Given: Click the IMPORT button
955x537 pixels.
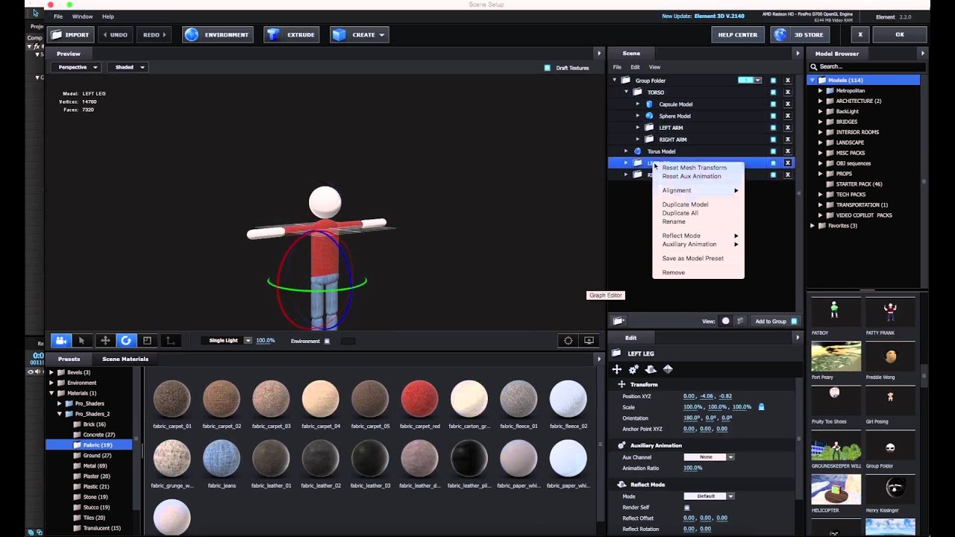Looking at the screenshot, I should [x=71, y=34].
